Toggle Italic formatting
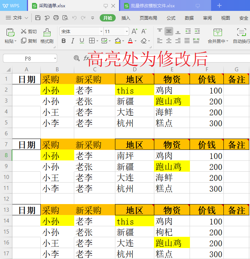 pyautogui.click(x=72, y=41)
